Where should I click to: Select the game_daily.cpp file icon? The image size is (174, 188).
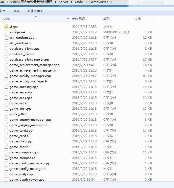pos(6,174)
